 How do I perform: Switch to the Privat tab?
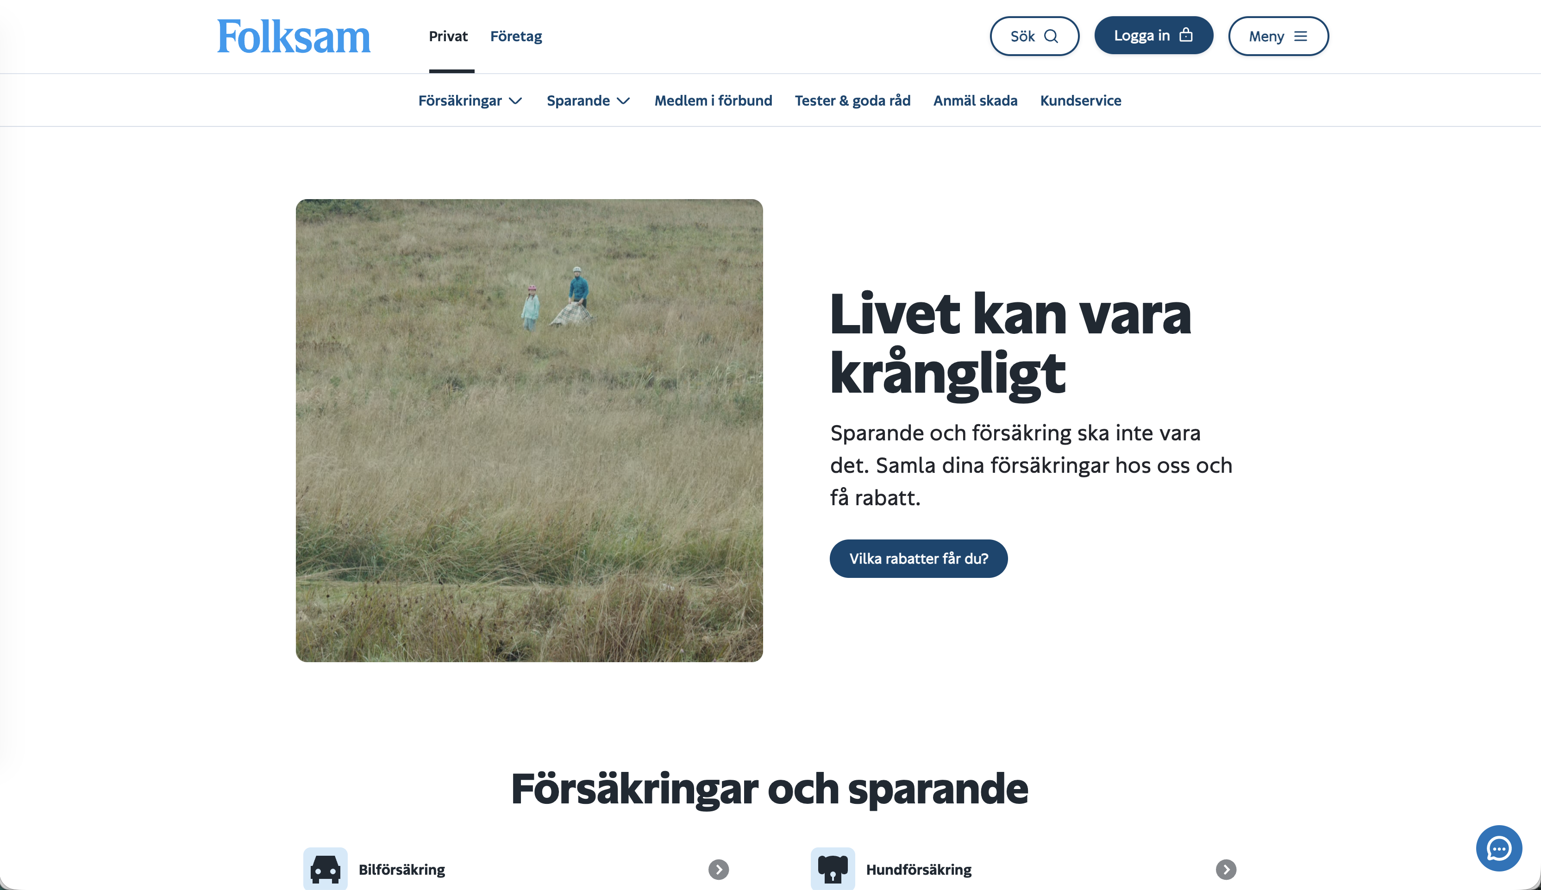tap(448, 36)
